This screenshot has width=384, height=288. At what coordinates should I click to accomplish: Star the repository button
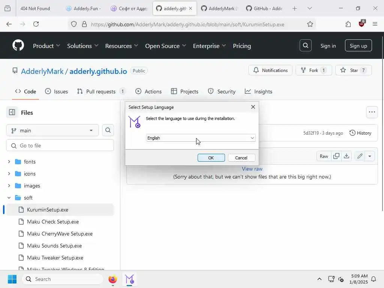pos(353,70)
